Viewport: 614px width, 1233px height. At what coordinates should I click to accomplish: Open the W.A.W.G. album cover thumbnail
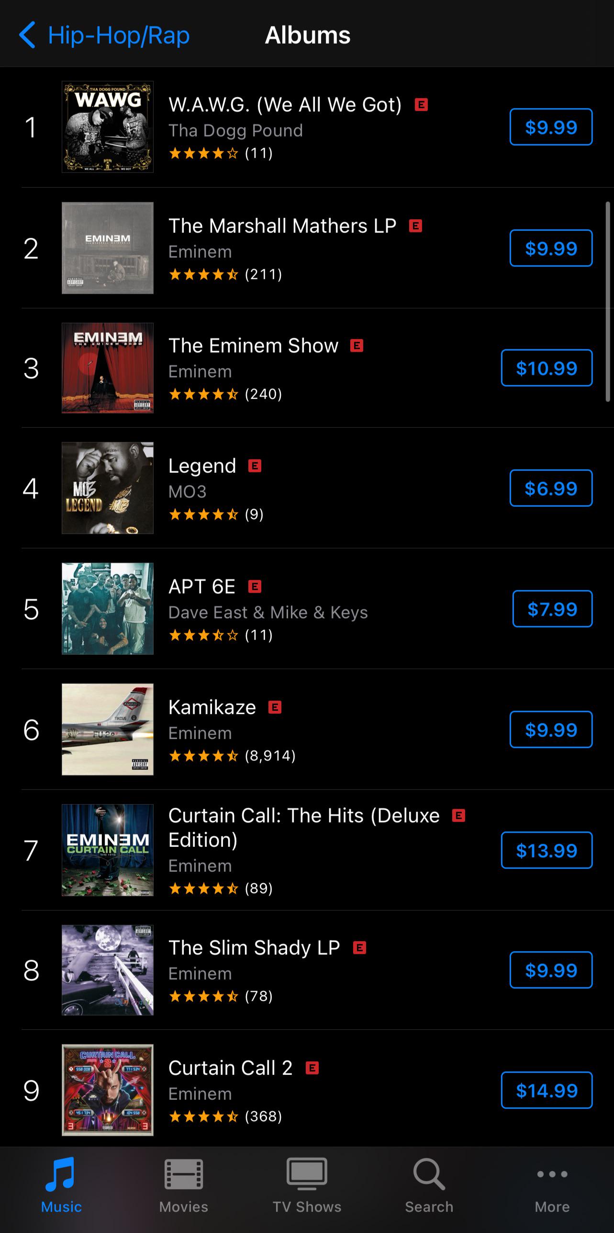(x=108, y=127)
